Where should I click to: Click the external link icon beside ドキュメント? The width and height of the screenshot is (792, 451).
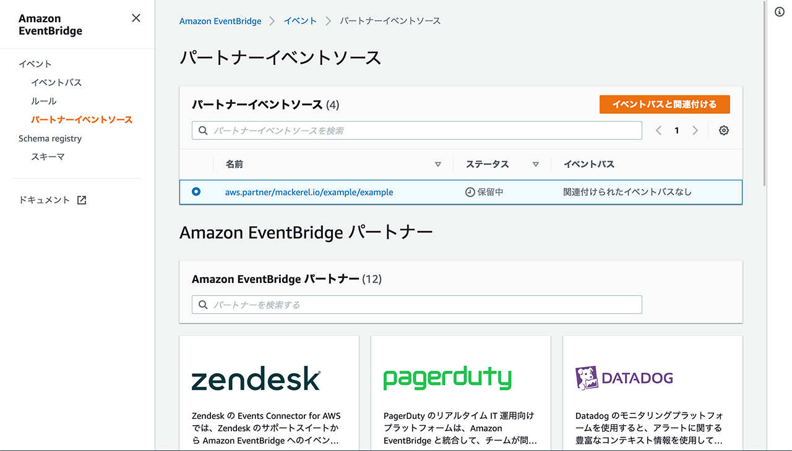pyautogui.click(x=82, y=200)
